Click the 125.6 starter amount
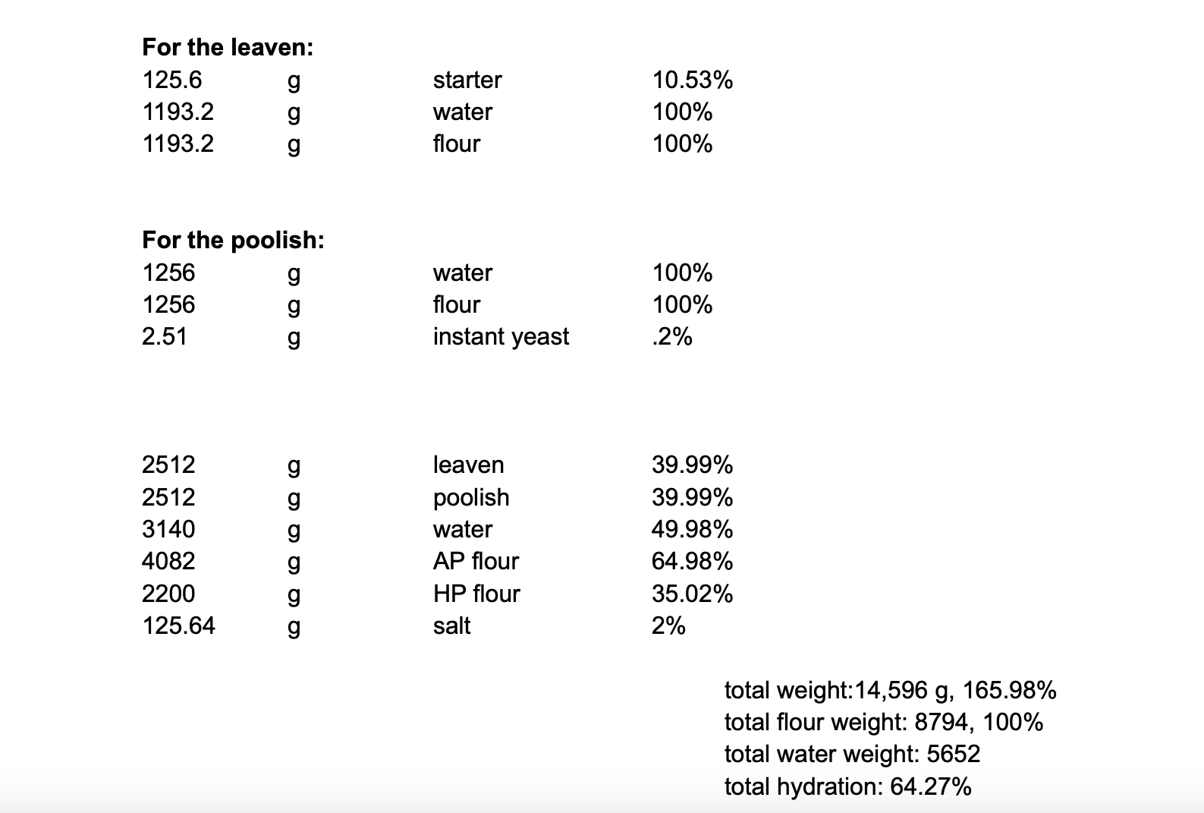 tap(172, 80)
